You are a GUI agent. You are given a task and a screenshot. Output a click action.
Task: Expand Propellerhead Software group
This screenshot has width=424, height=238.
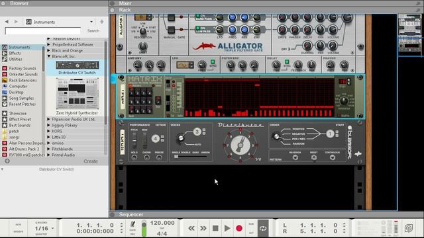(x=49, y=44)
